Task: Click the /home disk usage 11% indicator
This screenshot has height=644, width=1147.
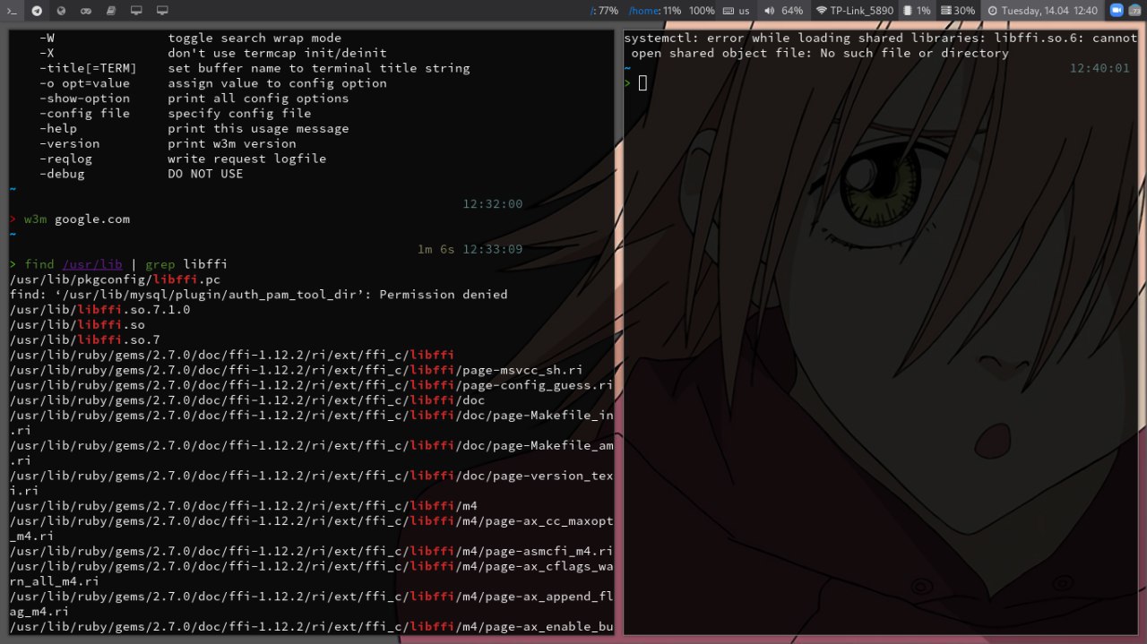Action: click(655, 11)
